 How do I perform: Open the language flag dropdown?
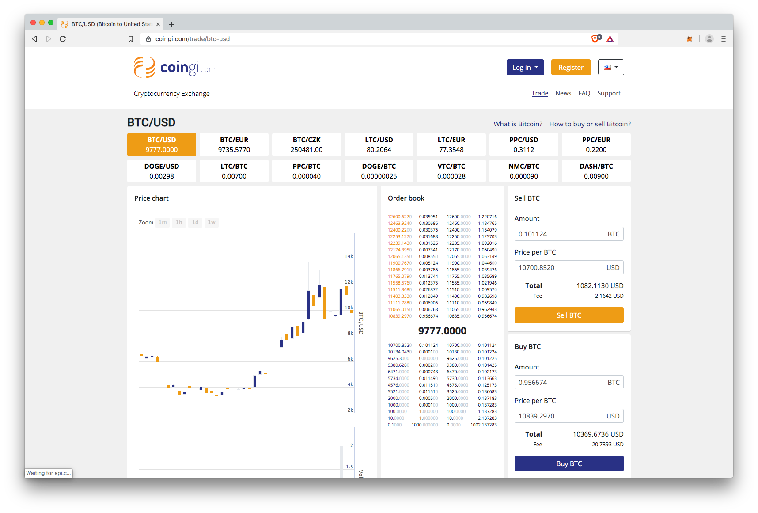coord(611,67)
